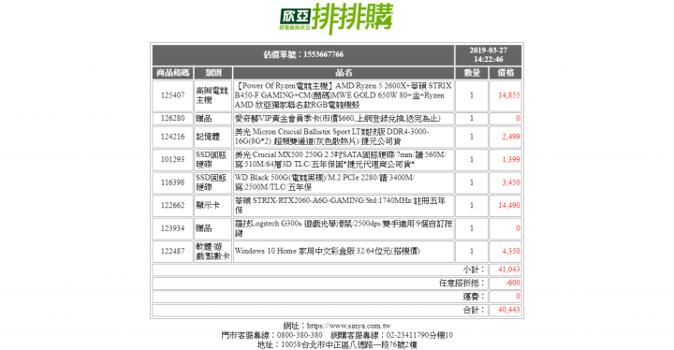The image size is (674, 350).
Task: Select product code 125407
Action: pos(173,95)
